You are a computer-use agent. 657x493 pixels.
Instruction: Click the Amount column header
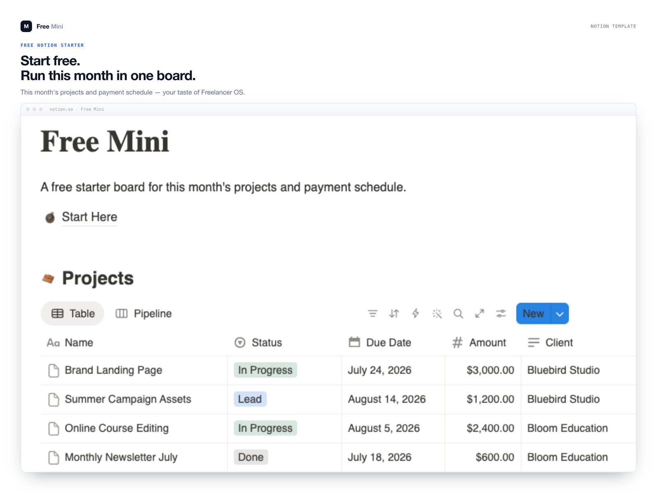point(483,343)
